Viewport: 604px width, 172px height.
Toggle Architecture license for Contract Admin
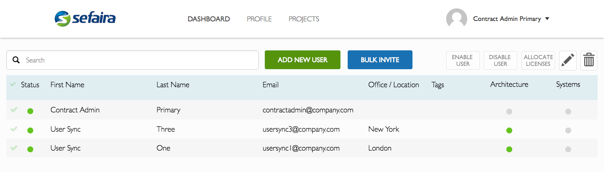[x=509, y=112]
